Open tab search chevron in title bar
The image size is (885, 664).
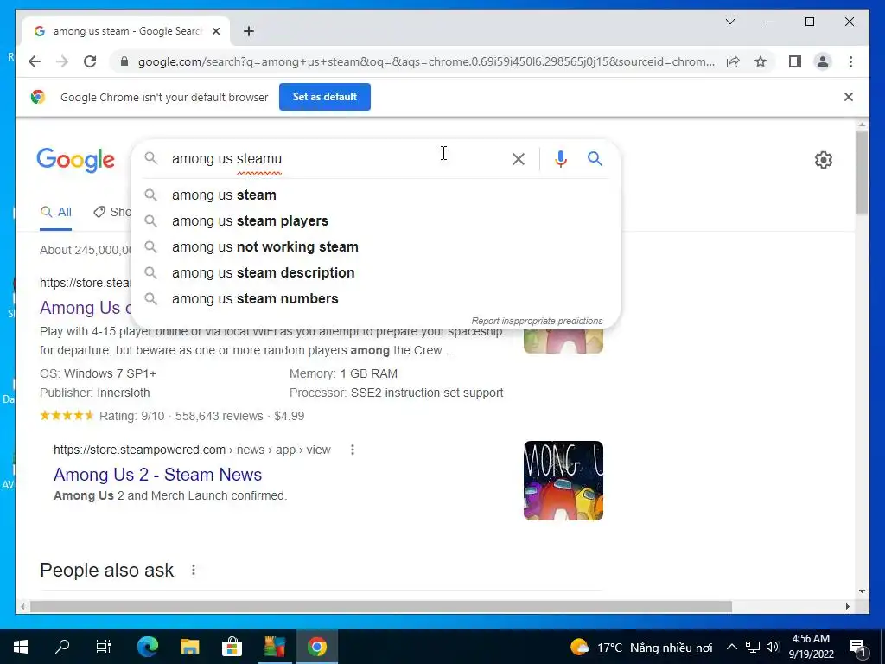click(729, 22)
